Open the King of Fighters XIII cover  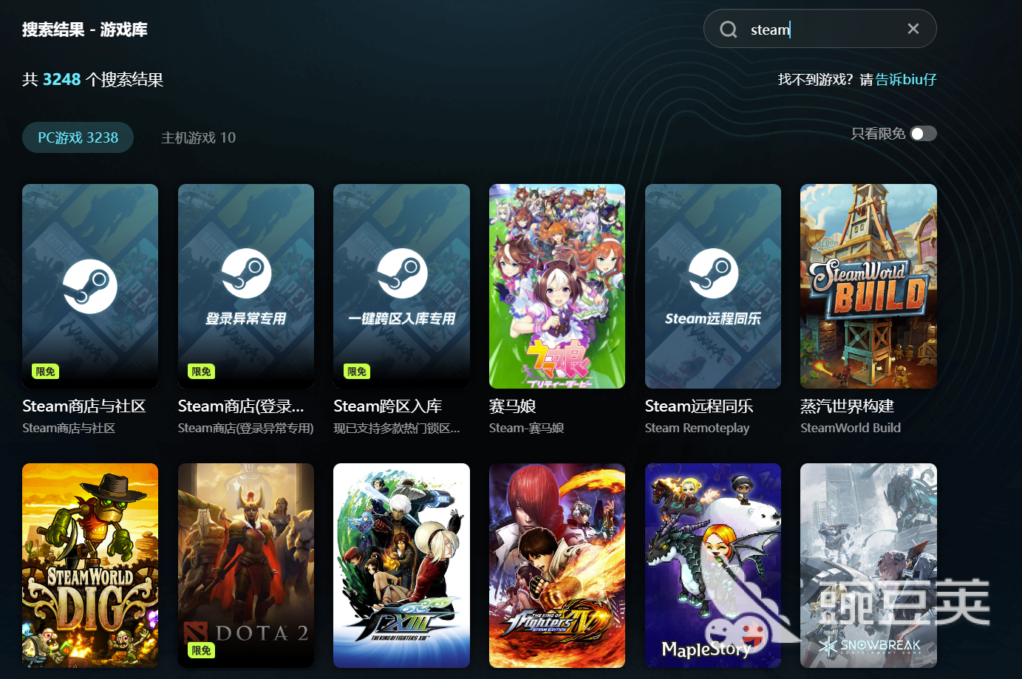click(x=401, y=565)
